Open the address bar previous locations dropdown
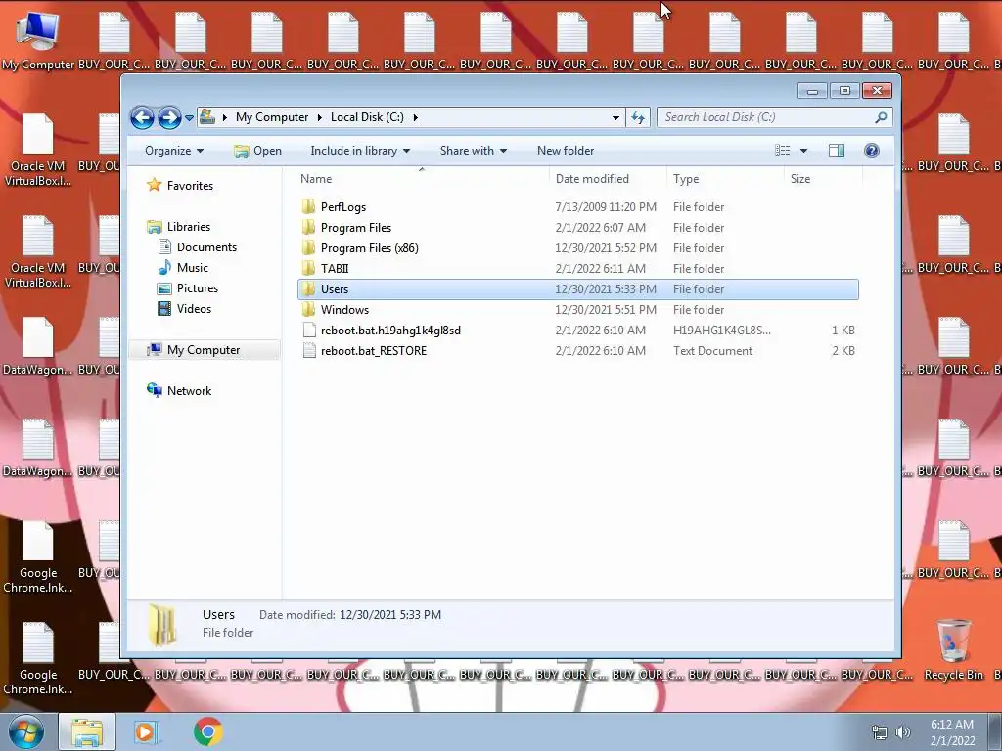The image size is (1002, 751). click(615, 117)
